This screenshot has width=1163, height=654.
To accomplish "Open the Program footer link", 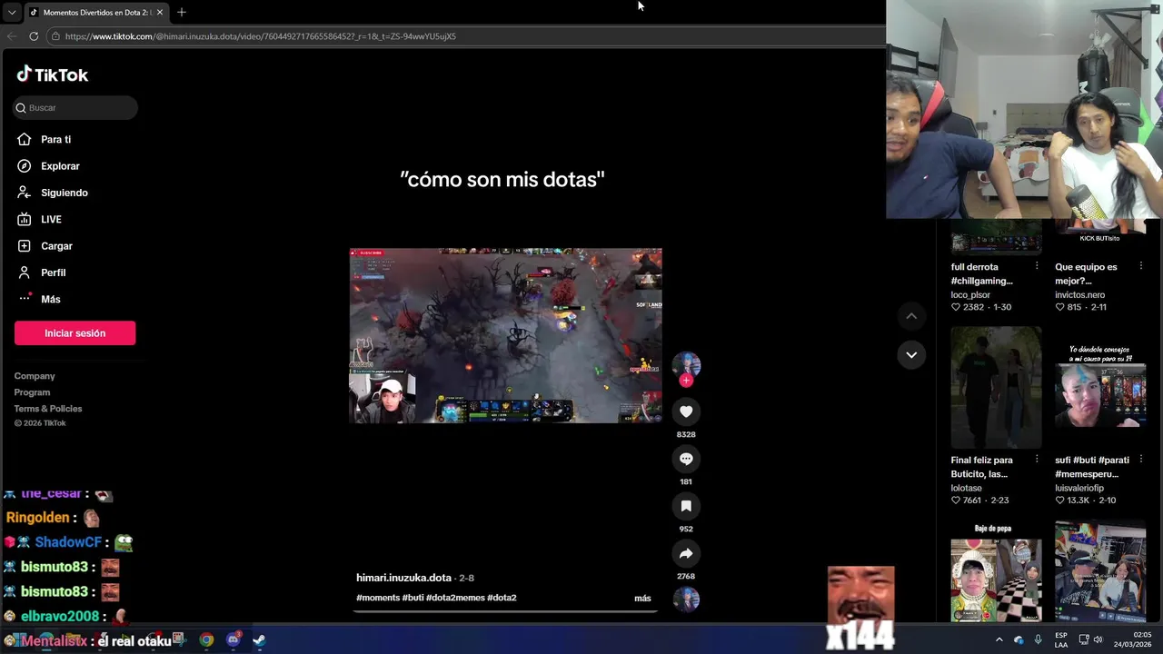I will click(32, 392).
